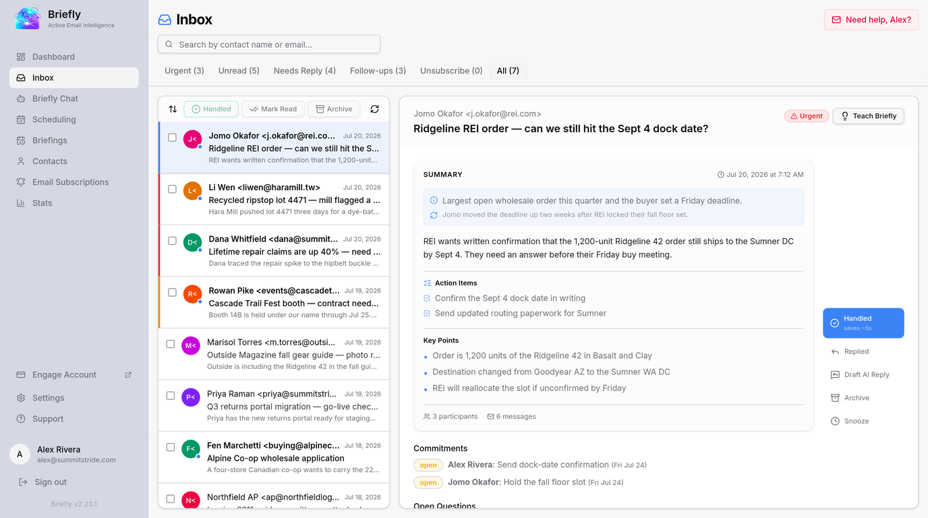The height and width of the screenshot is (518, 928).
Task: Open the Dashboard page
Action: click(74, 57)
